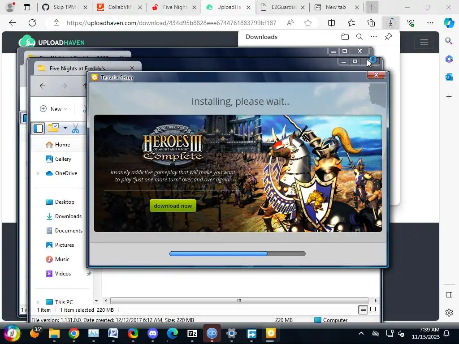Viewport: 459px width, 344px height.
Task: Open Edge sidebar settings gear
Action: pos(449,312)
